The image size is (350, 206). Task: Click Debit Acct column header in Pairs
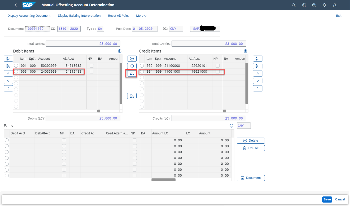[22, 133]
